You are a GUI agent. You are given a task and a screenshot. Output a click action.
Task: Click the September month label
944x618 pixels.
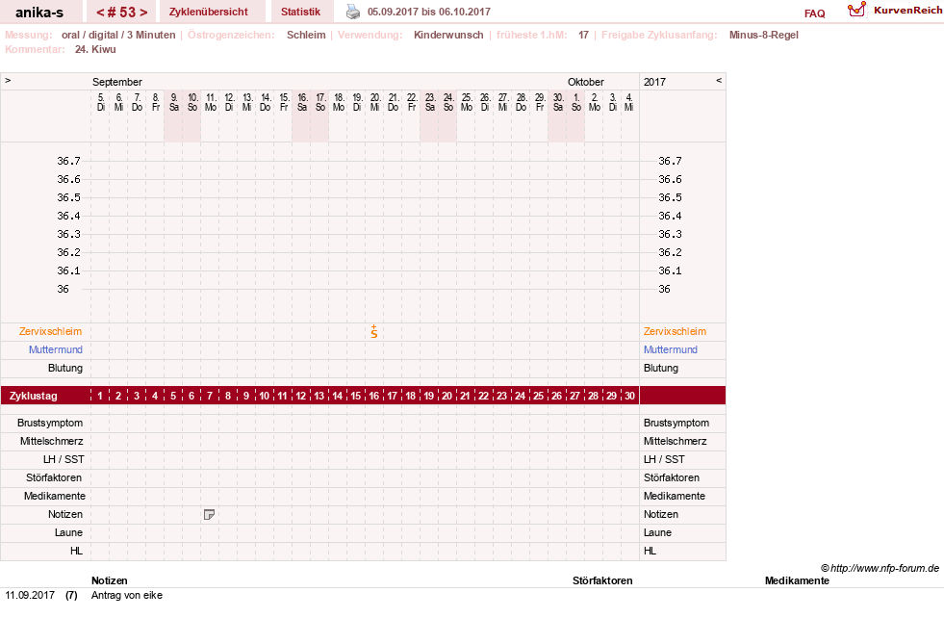click(117, 82)
